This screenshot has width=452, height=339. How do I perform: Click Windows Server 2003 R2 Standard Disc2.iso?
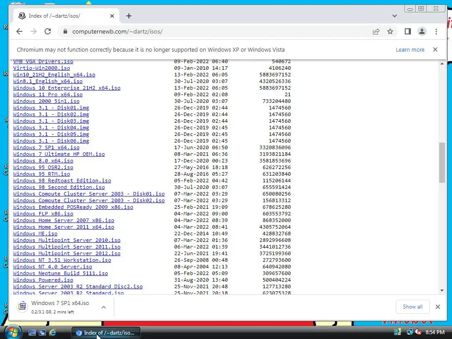78,287
